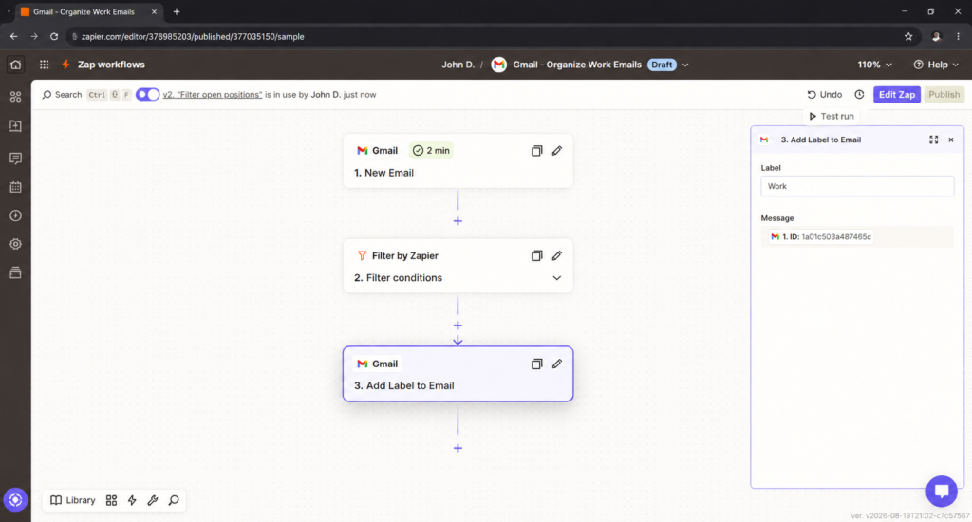Image resolution: width=972 pixels, height=522 pixels.
Task: Click the purple AI assistant button at bottom left
Action: (x=15, y=499)
